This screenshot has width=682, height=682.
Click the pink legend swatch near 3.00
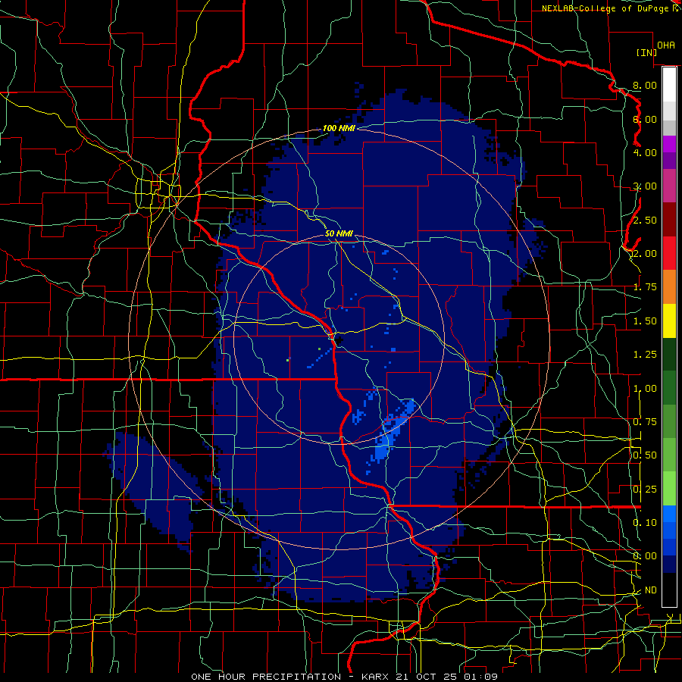coord(669,186)
